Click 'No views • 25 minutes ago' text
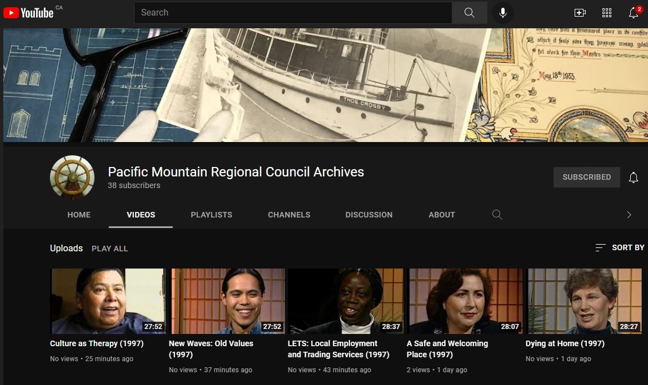Viewport: 648px width, 385px height. click(x=92, y=358)
